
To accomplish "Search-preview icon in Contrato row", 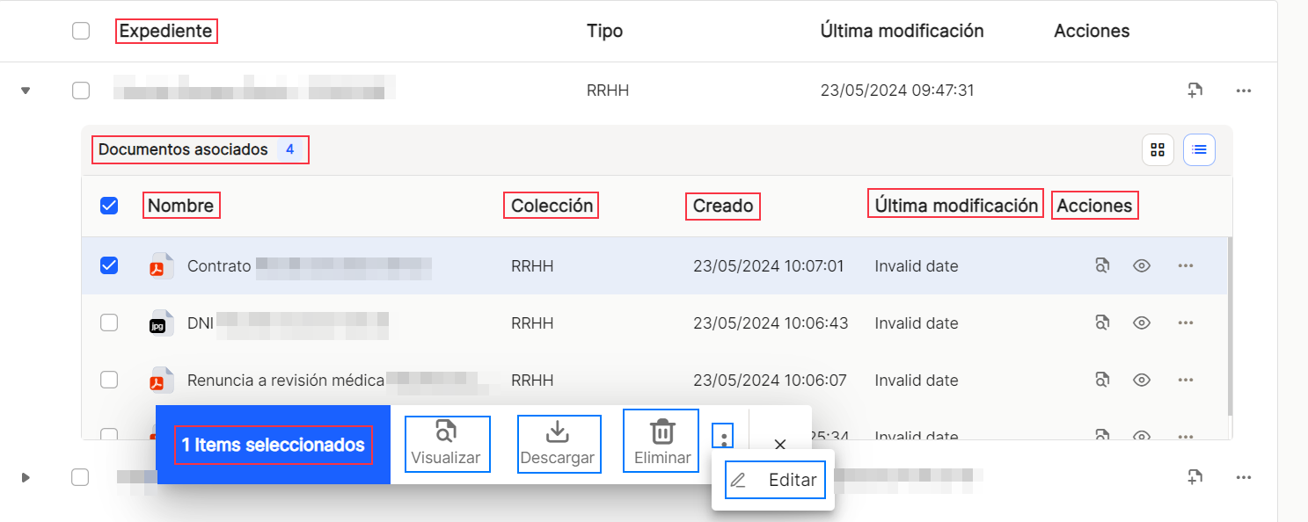I will click(1101, 265).
